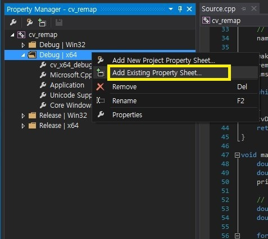Viewport: 268px width, 239px height.
Task: Click line number 52 in the editor
Action: pyautogui.click(x=225, y=200)
